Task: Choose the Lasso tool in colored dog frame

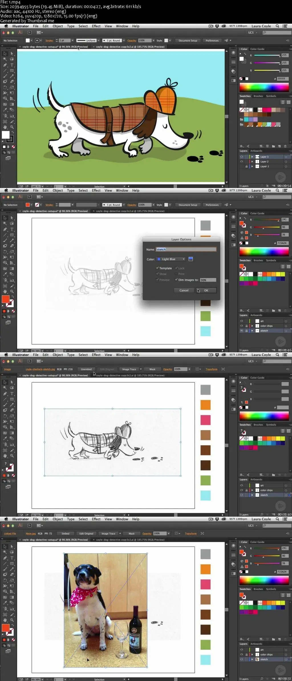Action: [x=12, y=59]
